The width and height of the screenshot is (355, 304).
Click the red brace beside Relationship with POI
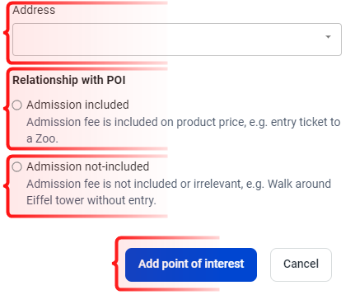(6, 109)
